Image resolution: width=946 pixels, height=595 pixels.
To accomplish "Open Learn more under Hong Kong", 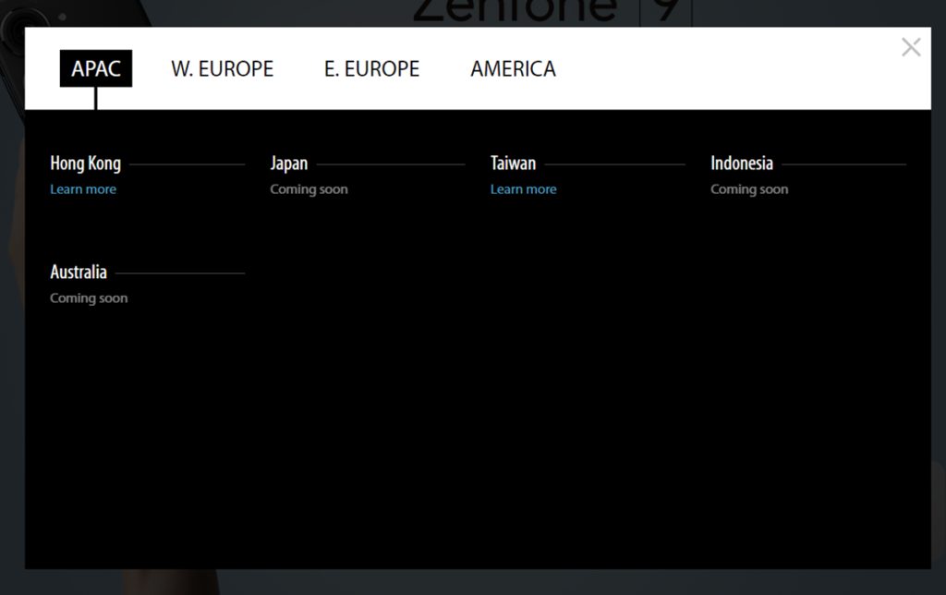I will (83, 188).
